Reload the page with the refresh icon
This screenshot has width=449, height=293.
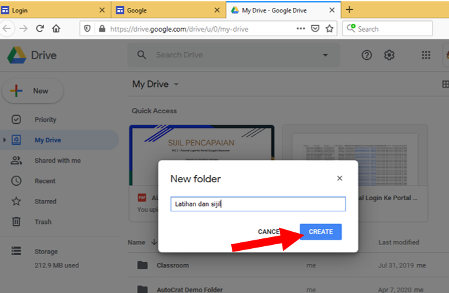tap(40, 28)
